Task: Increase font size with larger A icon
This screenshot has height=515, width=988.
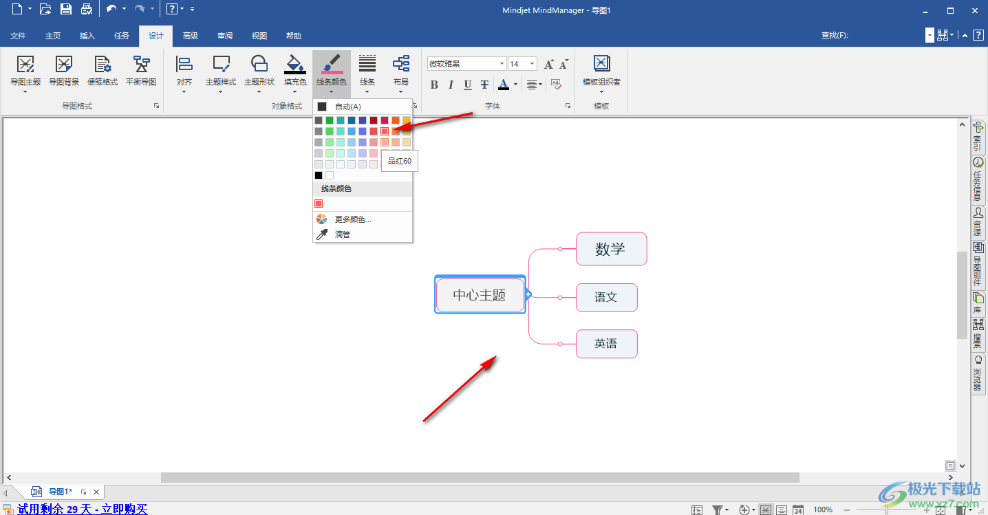Action: point(548,64)
